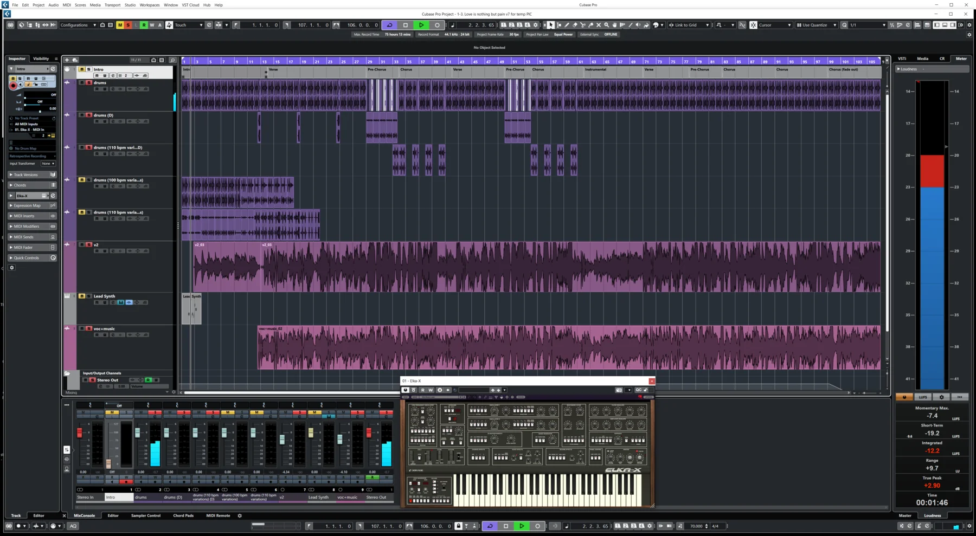Switch to Master tab under meter
The width and height of the screenshot is (976, 536).
click(x=905, y=515)
